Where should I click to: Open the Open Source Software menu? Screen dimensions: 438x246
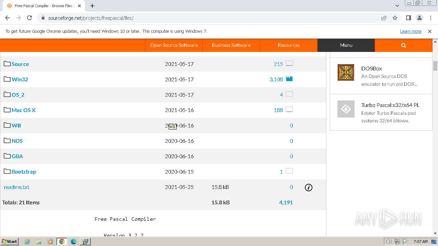point(174,45)
